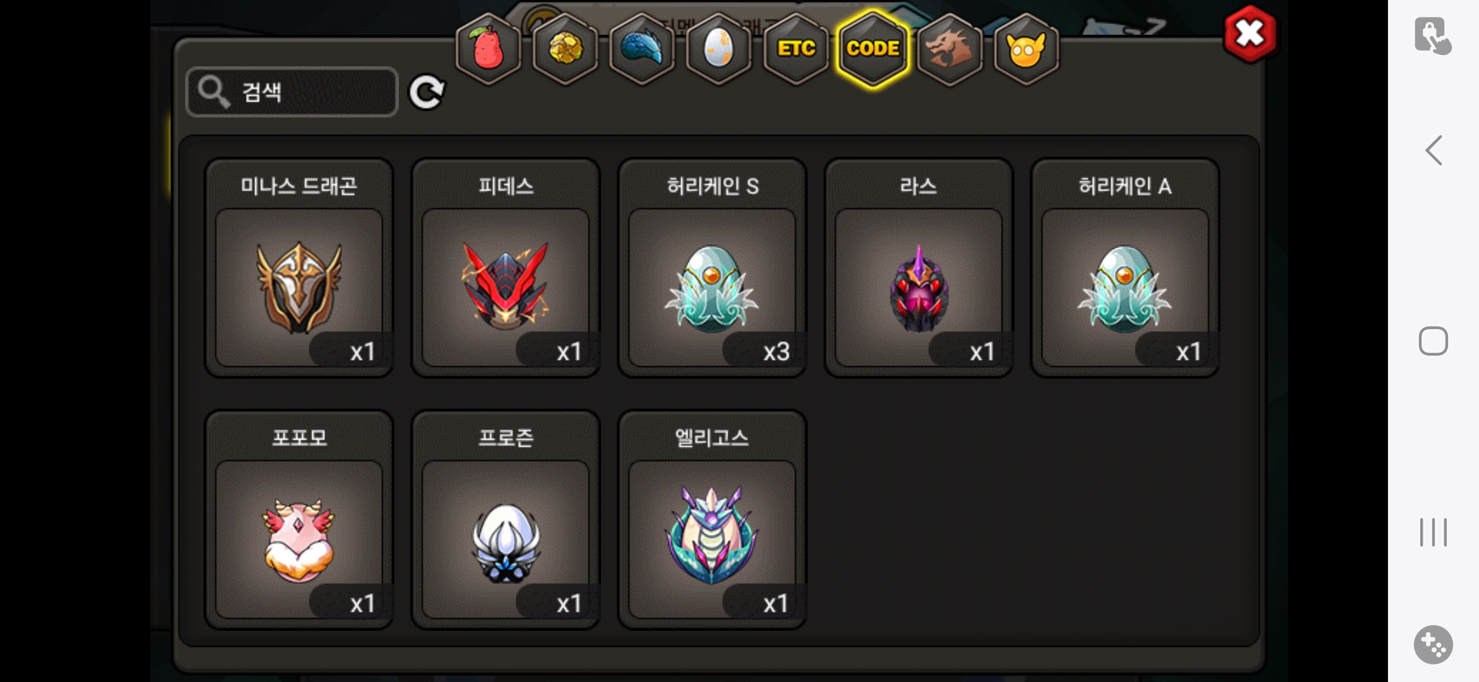Image resolution: width=1479 pixels, height=682 pixels.
Task: Select the 허리케인 A egg
Action: 1125,268
